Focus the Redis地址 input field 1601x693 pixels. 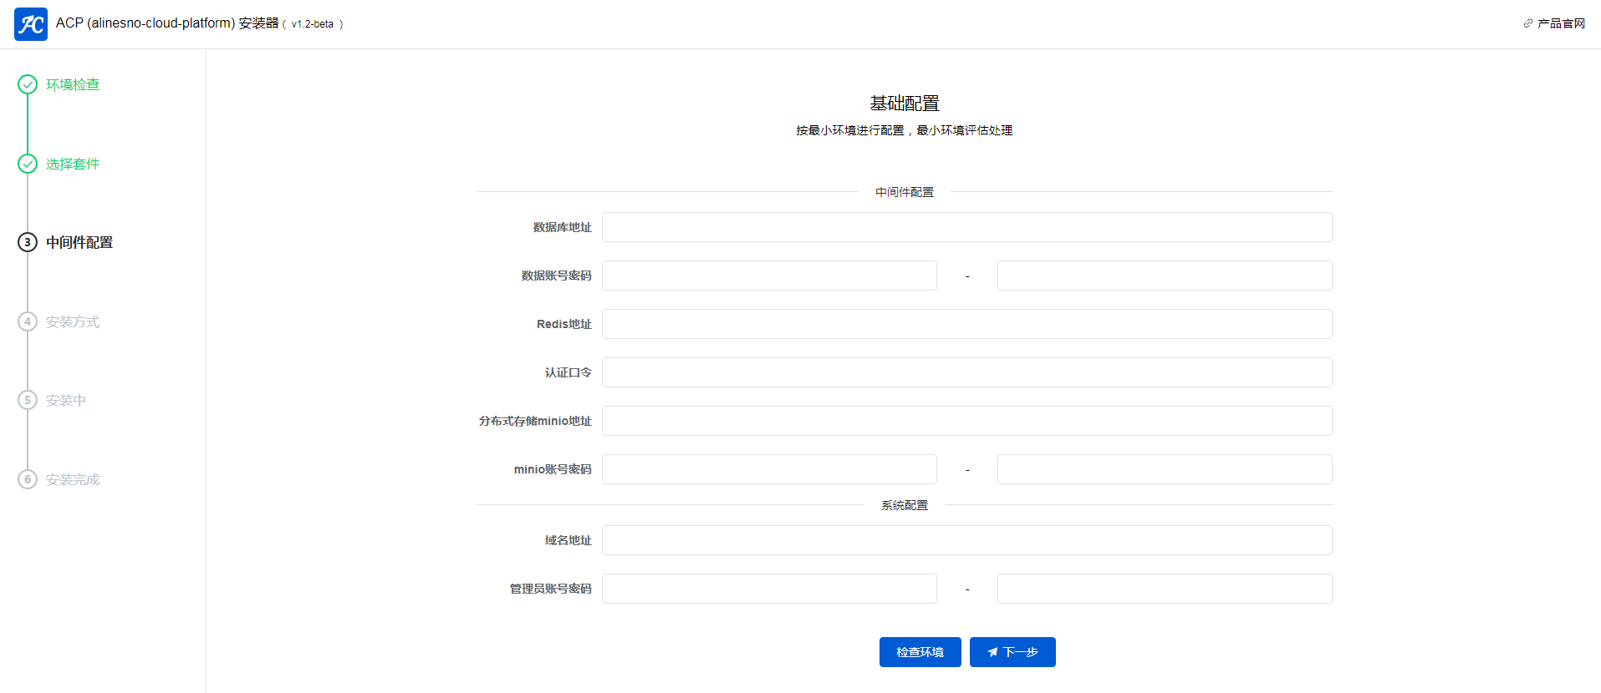tap(966, 324)
